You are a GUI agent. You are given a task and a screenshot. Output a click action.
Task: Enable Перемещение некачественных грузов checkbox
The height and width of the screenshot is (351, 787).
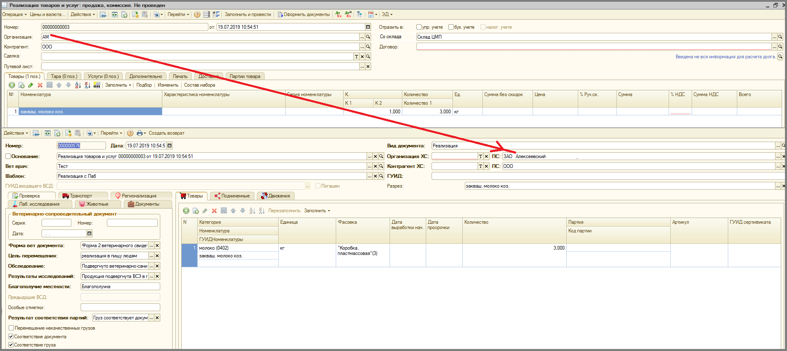pos(12,328)
